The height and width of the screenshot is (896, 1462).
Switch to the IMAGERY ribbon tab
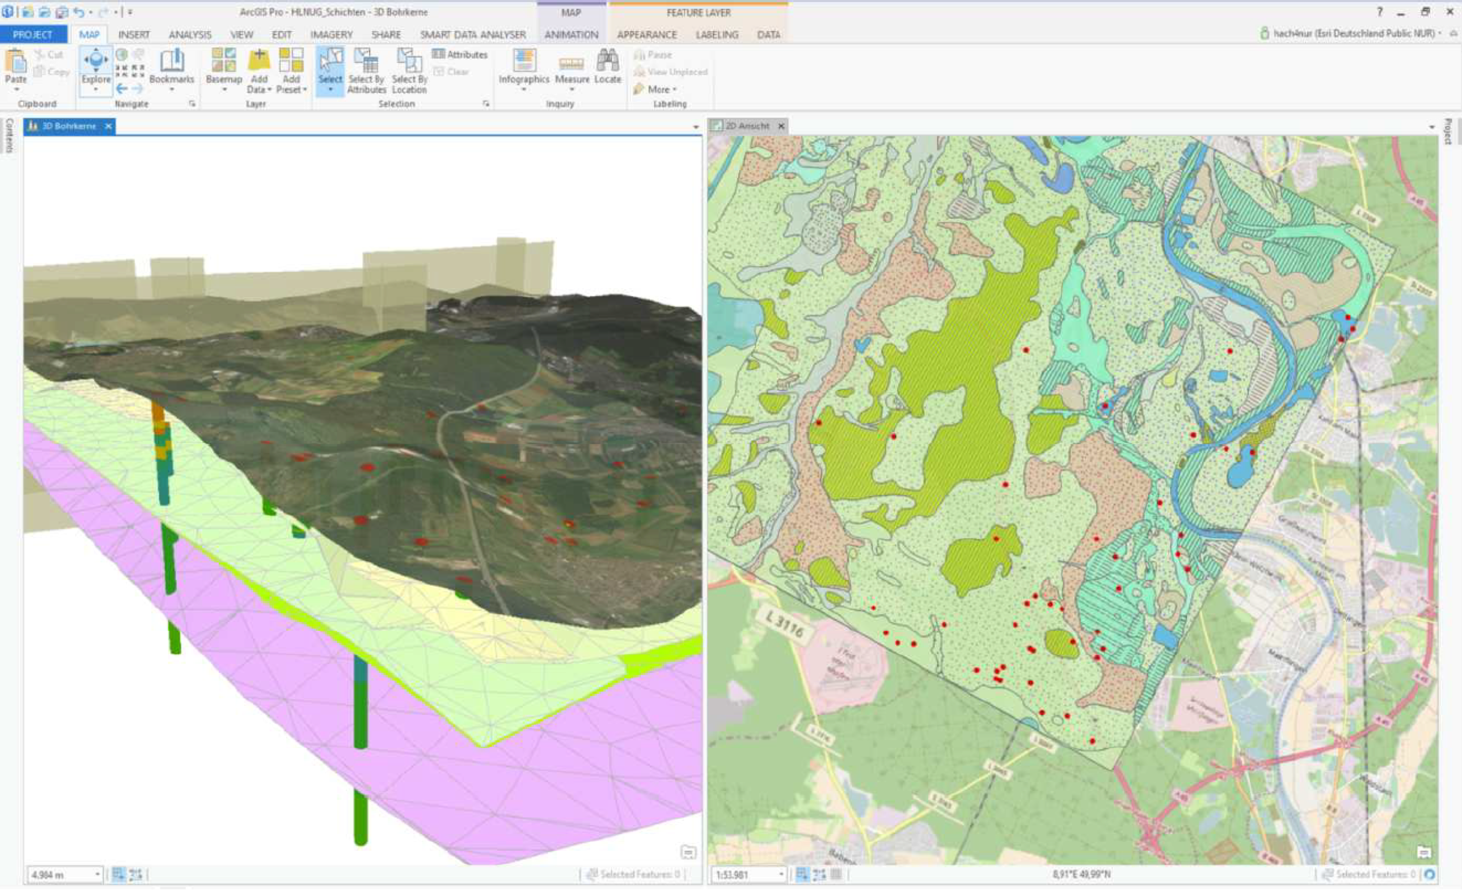(x=331, y=35)
